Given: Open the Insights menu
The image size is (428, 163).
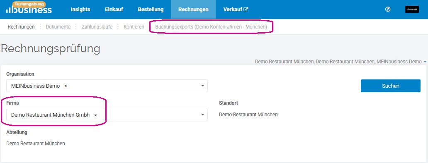Looking at the screenshot, I should coord(80,10).
